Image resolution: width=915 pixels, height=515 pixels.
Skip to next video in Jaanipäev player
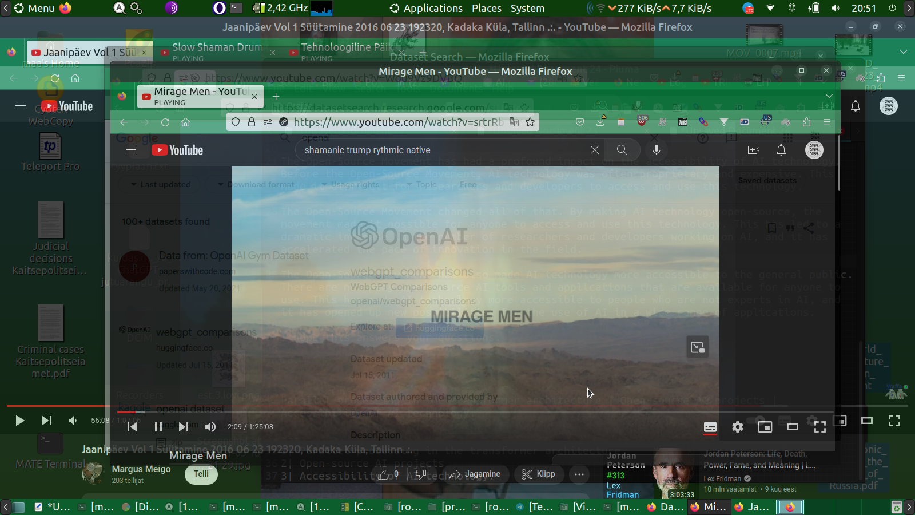(47, 421)
